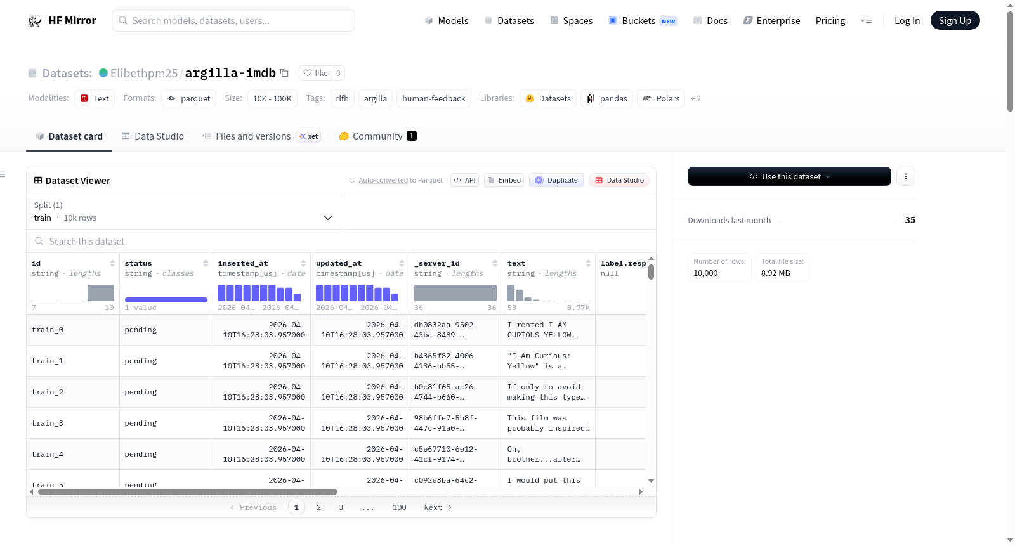This screenshot has height=546, width=1015.
Task: Select the human-feedback tag
Action: coord(434,98)
